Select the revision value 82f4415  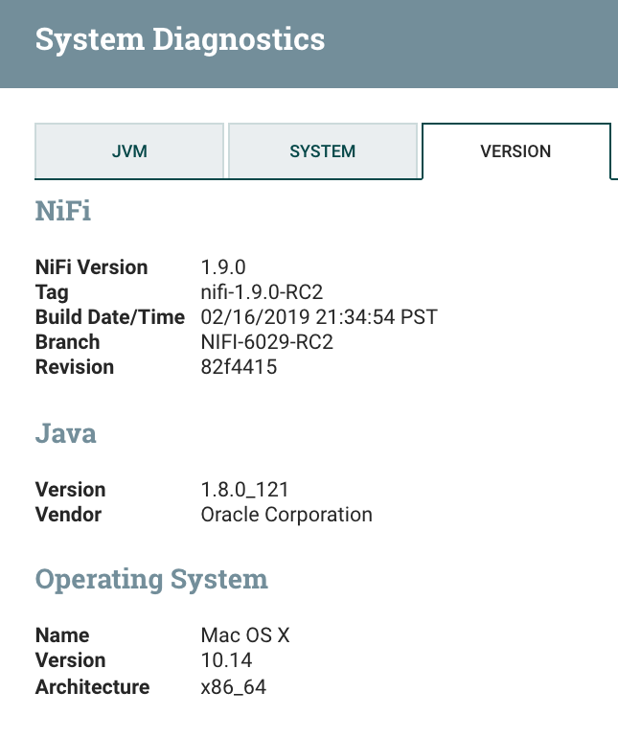[240, 367]
